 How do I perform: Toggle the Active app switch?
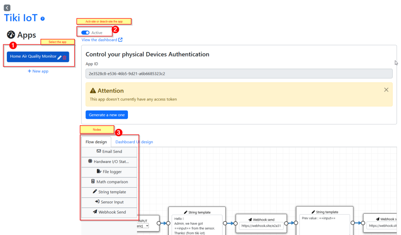(x=85, y=33)
